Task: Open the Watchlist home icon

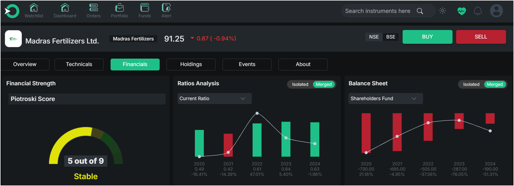Action: click(x=34, y=7)
